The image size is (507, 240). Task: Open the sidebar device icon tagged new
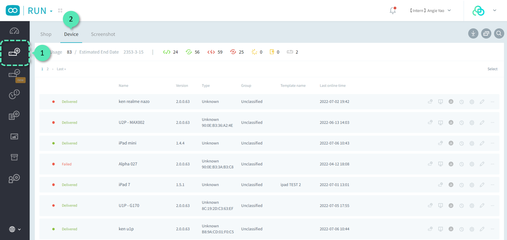[15, 73]
